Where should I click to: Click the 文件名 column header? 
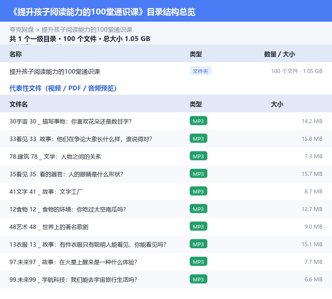(18, 104)
